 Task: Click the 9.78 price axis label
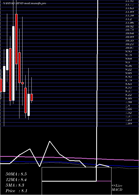click(128, 55)
